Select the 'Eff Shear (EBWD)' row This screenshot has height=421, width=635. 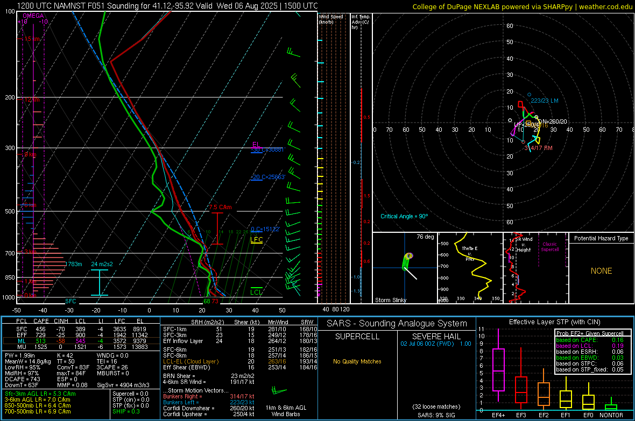[240, 367]
